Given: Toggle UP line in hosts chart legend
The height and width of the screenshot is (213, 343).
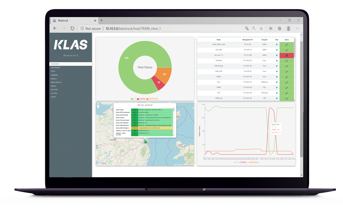Looking at the screenshot, I should 235,162.
